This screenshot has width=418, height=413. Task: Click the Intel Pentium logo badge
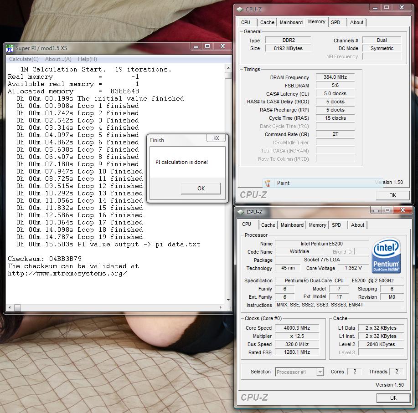click(x=386, y=255)
